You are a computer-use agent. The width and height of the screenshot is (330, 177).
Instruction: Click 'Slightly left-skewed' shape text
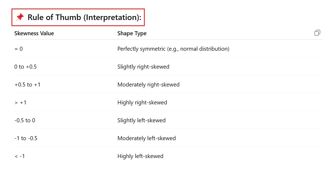141,120
